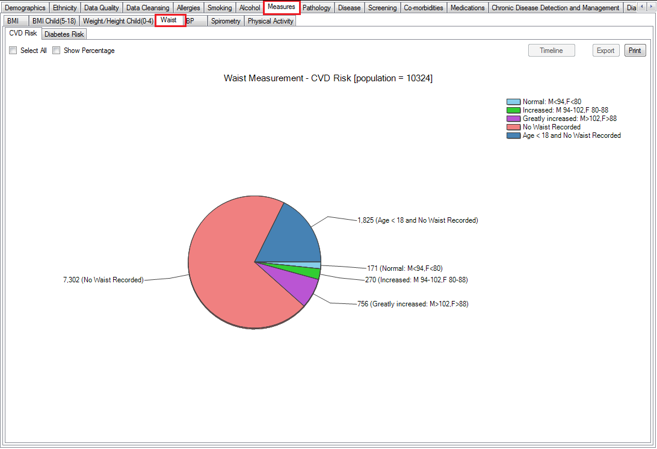Screen dimensions: 657x449
Task: Open the Demographics tab
Action: 25,8
